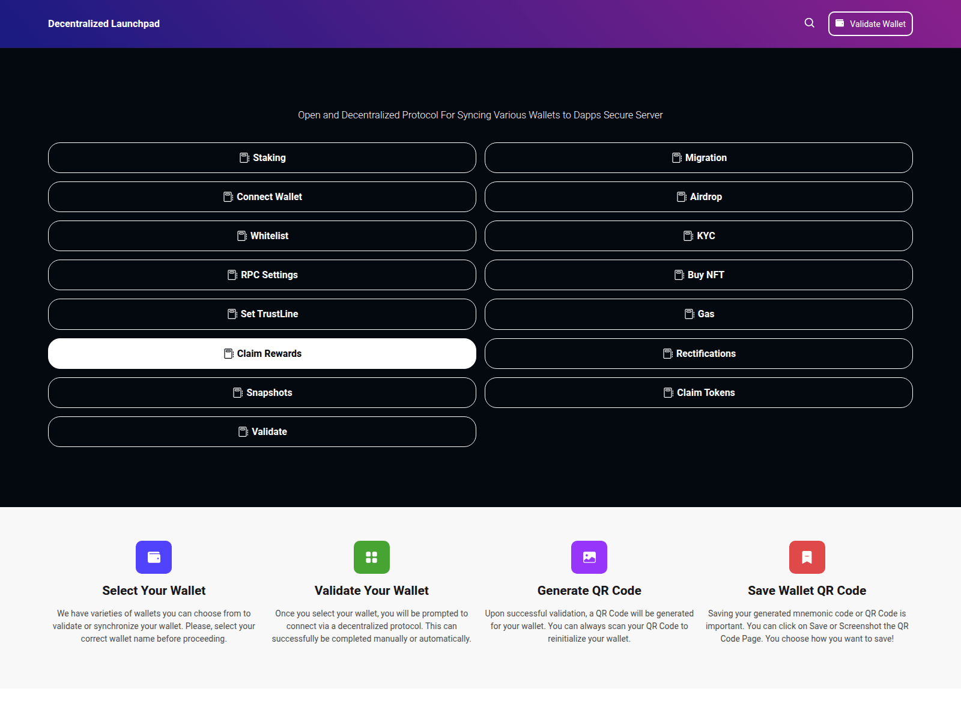The width and height of the screenshot is (961, 721).
Task: Open the KYC option
Action: 699,236
